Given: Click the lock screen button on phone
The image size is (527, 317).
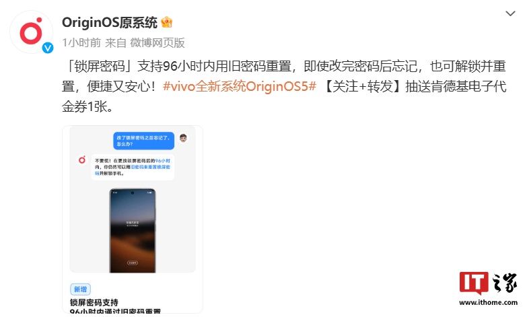Looking at the screenshot, I should 133,262.
